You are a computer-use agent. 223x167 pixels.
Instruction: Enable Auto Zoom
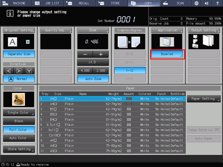(x=93, y=79)
